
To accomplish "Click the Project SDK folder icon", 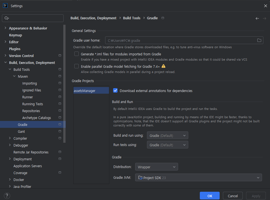I will [140, 178].
